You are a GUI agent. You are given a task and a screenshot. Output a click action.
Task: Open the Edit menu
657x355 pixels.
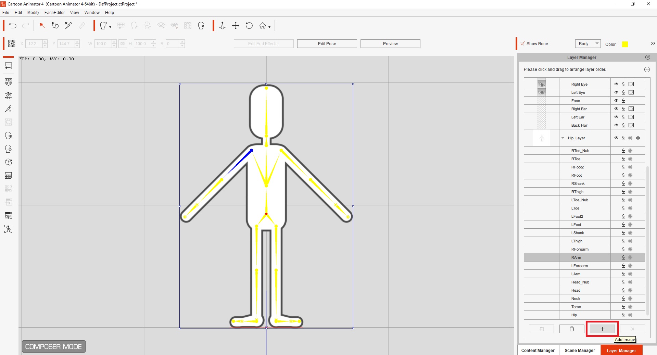18,13
